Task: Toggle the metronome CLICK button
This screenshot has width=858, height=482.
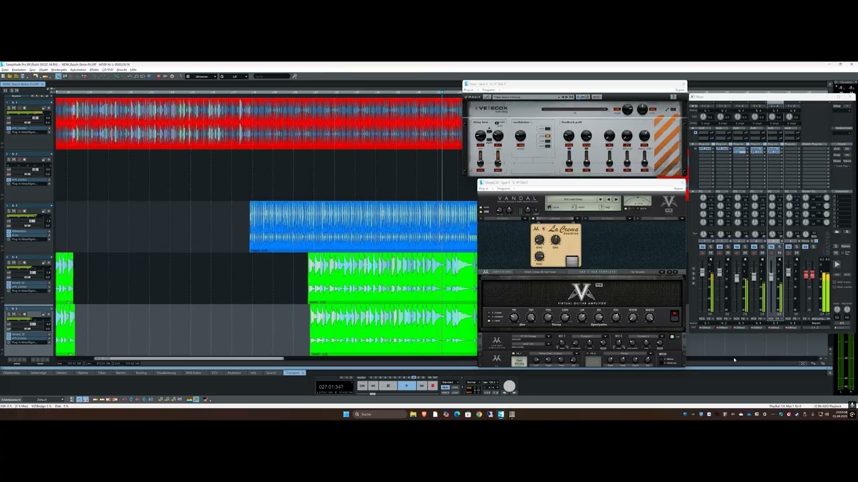Action: 487,392
